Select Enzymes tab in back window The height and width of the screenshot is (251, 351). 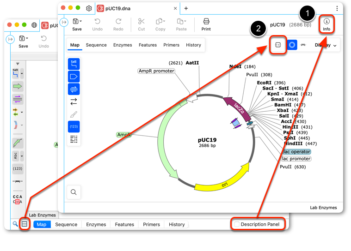[x=96, y=224]
